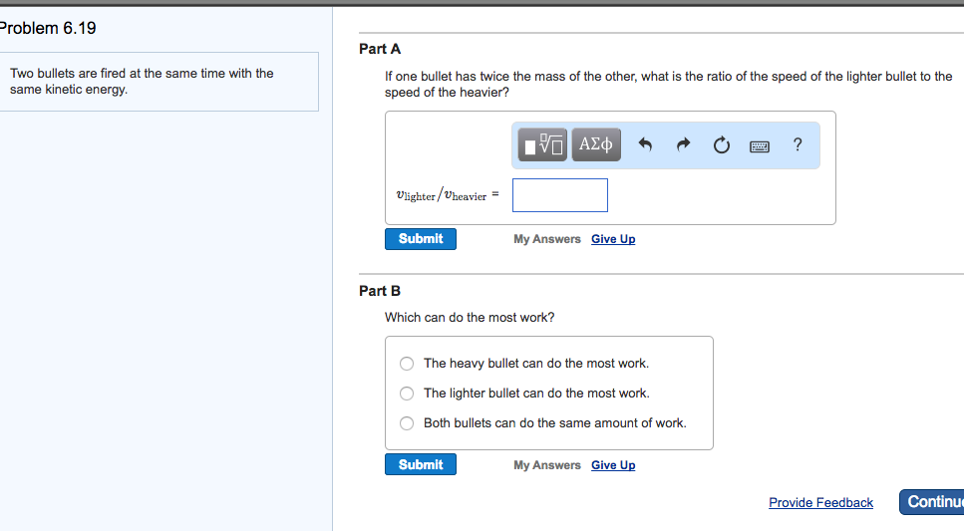The image size is (964, 531).
Task: Give up on Part B
Action: coord(612,465)
